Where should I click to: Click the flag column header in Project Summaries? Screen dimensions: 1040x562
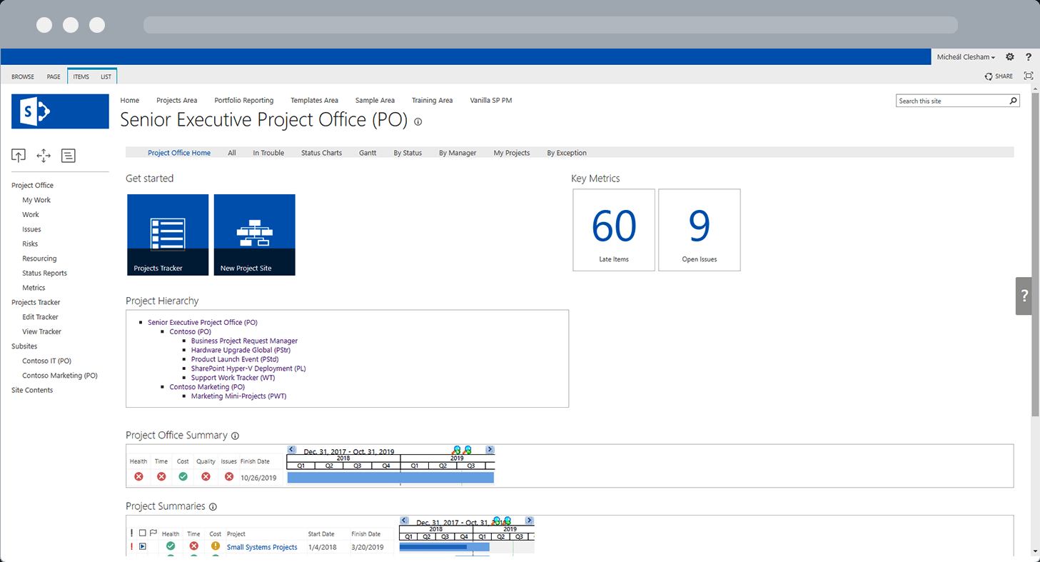coord(153,532)
